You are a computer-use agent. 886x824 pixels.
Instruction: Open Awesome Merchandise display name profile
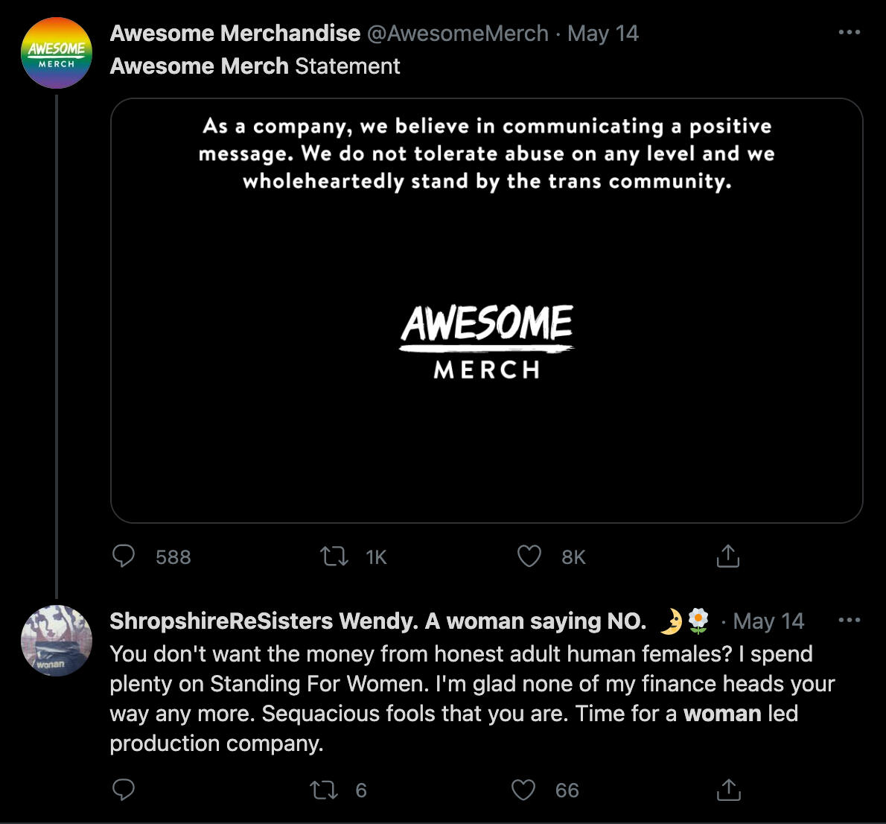click(x=235, y=34)
